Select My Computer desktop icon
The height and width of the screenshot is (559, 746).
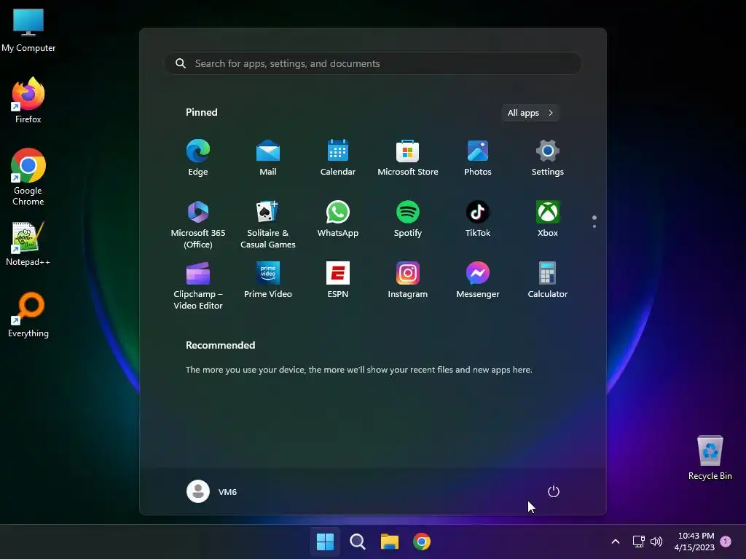point(28,31)
